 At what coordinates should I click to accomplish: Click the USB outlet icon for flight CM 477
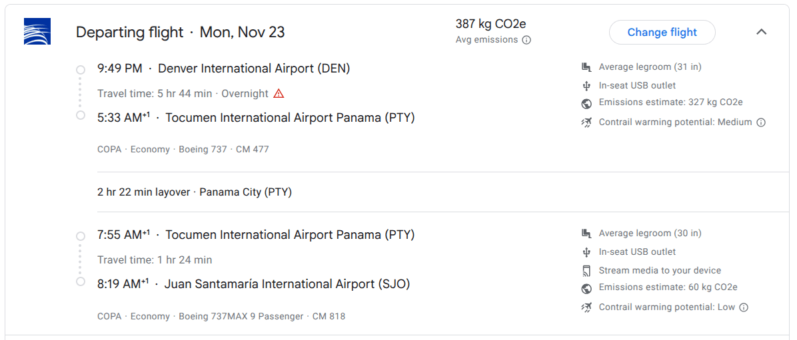coord(586,85)
